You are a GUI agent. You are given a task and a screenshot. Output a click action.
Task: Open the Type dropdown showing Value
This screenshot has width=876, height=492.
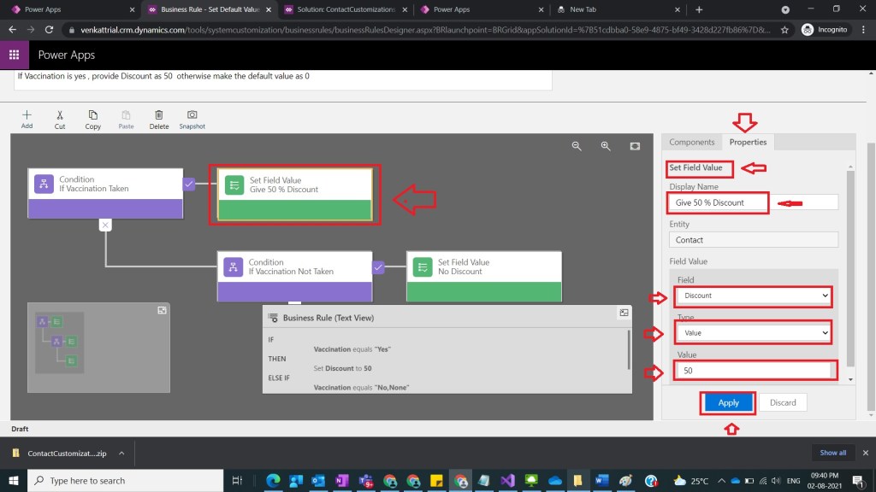[x=752, y=332]
